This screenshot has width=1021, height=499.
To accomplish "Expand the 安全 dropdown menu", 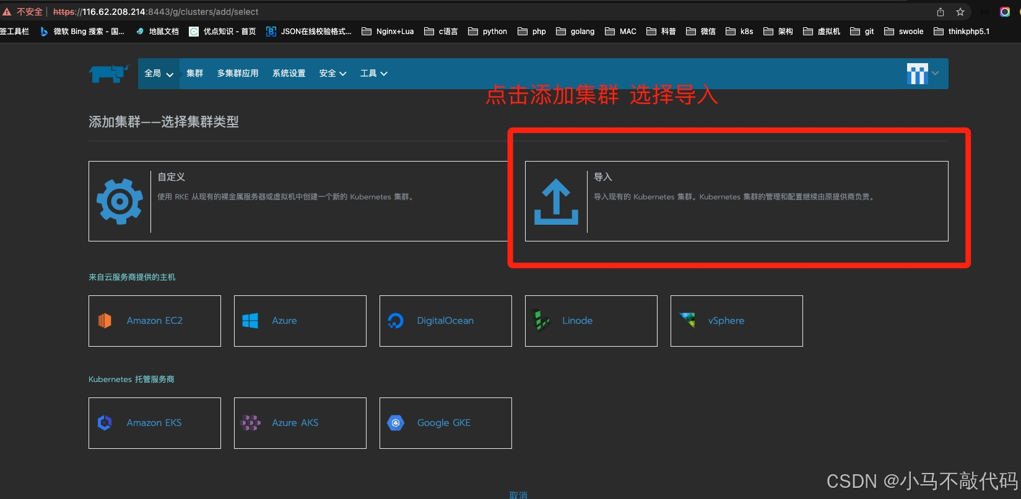I will [332, 74].
